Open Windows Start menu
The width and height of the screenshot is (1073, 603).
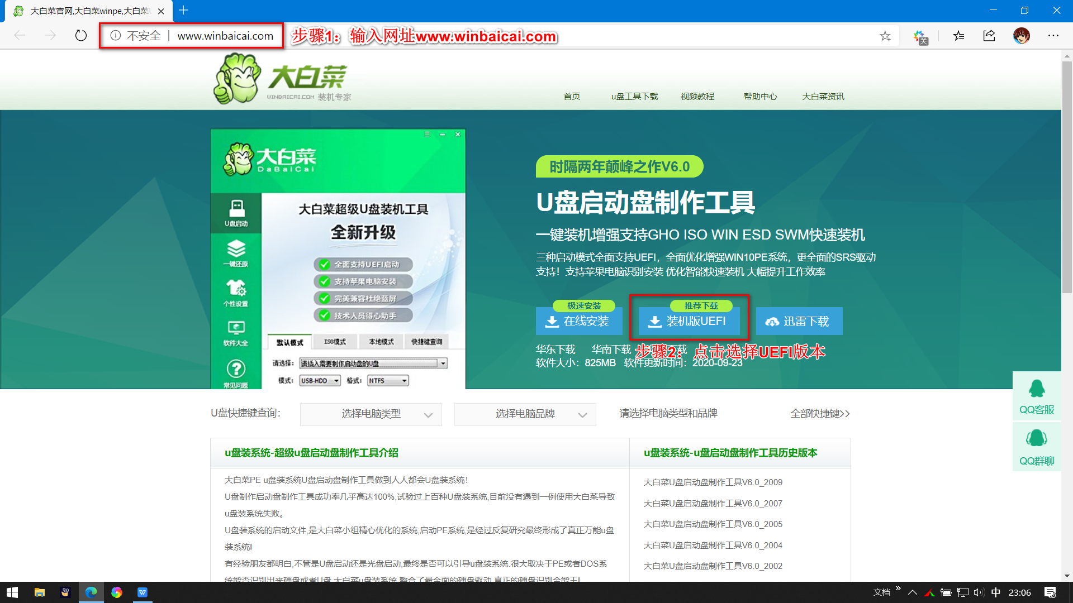tap(12, 592)
